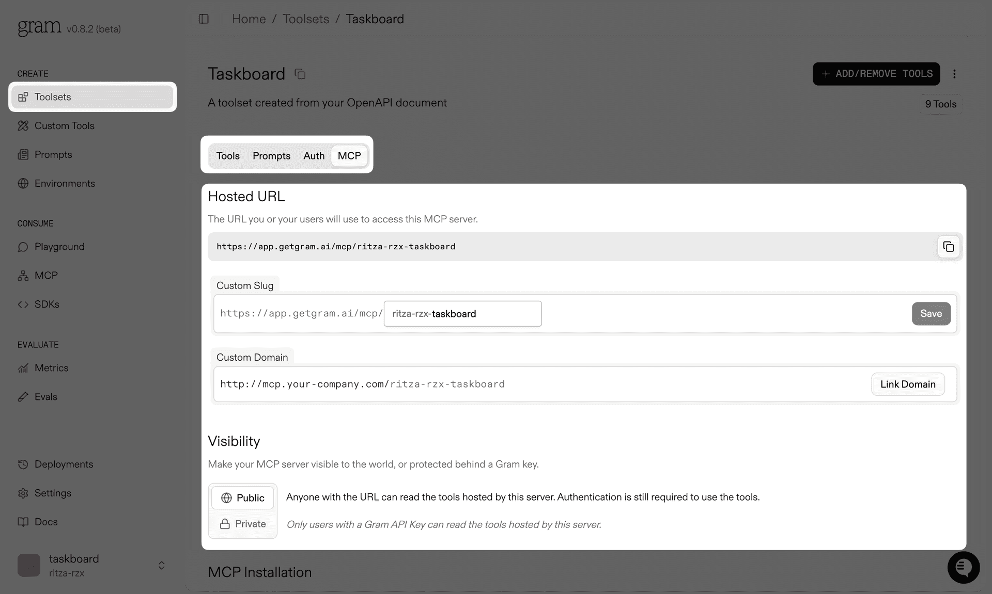Switch visibility to Private

click(x=242, y=523)
